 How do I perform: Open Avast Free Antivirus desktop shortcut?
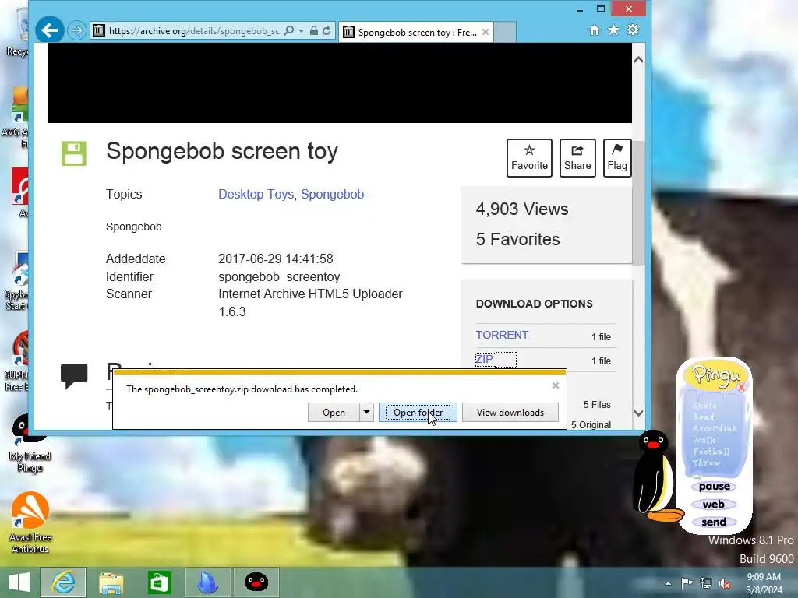click(x=30, y=522)
